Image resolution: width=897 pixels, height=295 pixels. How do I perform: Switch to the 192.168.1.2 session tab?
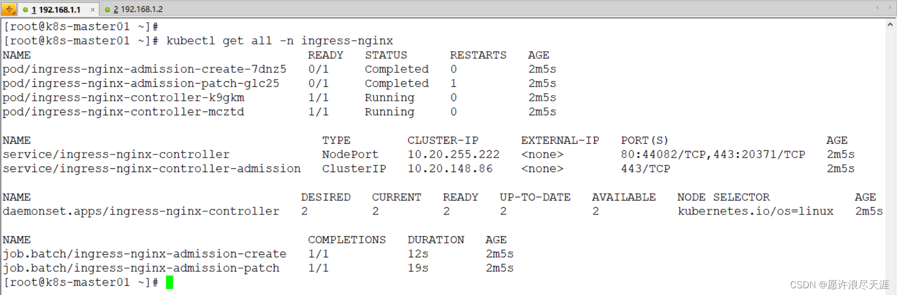pyautogui.click(x=137, y=10)
